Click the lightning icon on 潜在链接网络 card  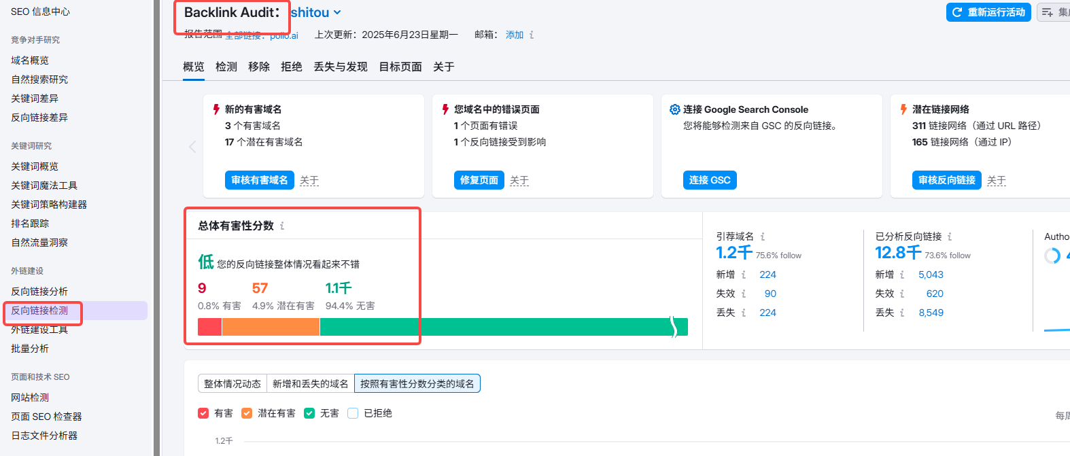[x=903, y=109]
